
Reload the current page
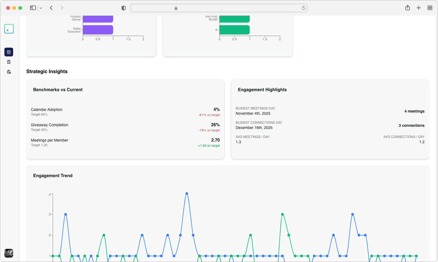coord(303,8)
